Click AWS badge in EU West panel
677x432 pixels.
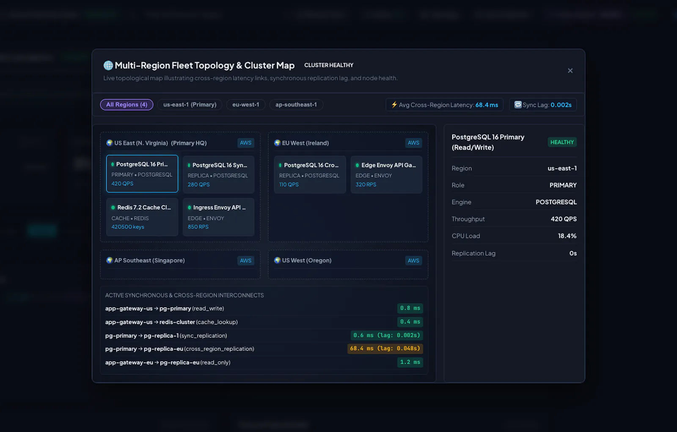click(413, 143)
